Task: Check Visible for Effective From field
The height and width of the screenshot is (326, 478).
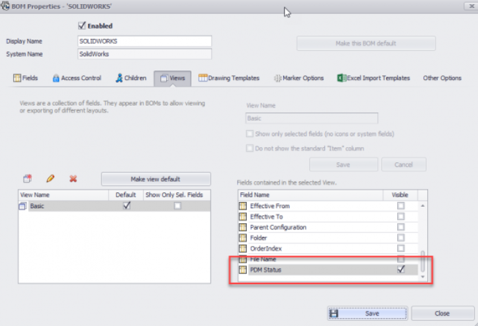Action: (x=401, y=205)
